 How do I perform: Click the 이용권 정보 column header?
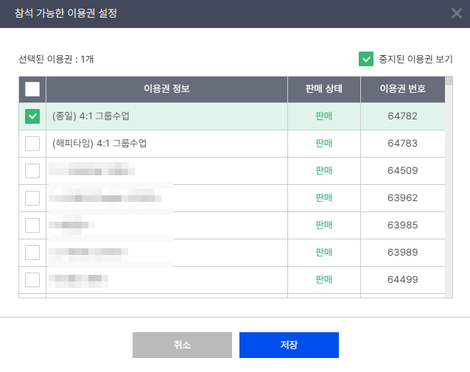pyautogui.click(x=167, y=89)
